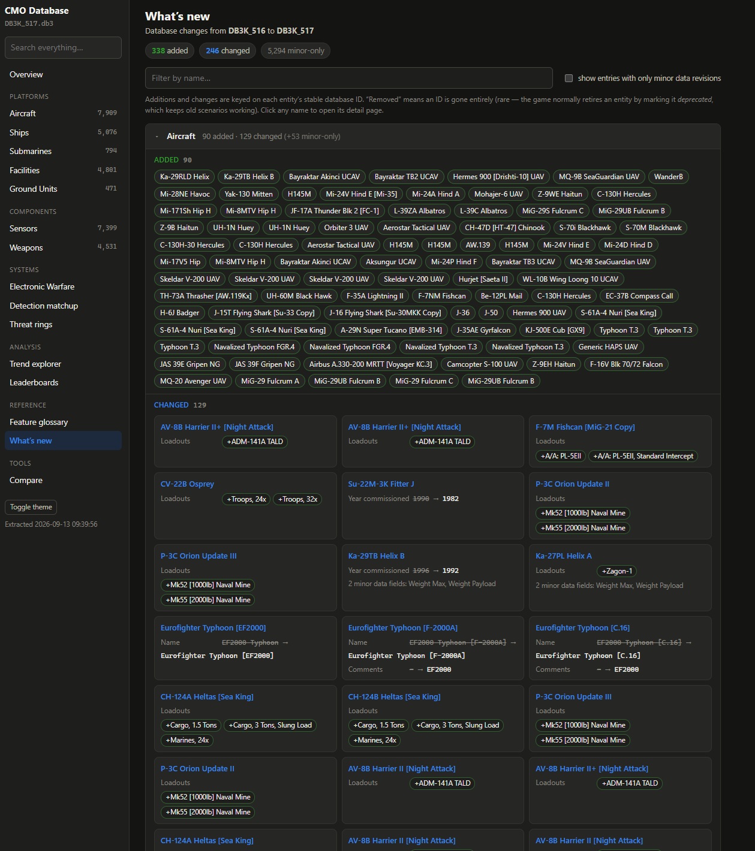Open JF-17A Thunder Blk 2 [FC-1] chip
Image resolution: width=755 pixels, height=851 pixels.
coord(335,211)
